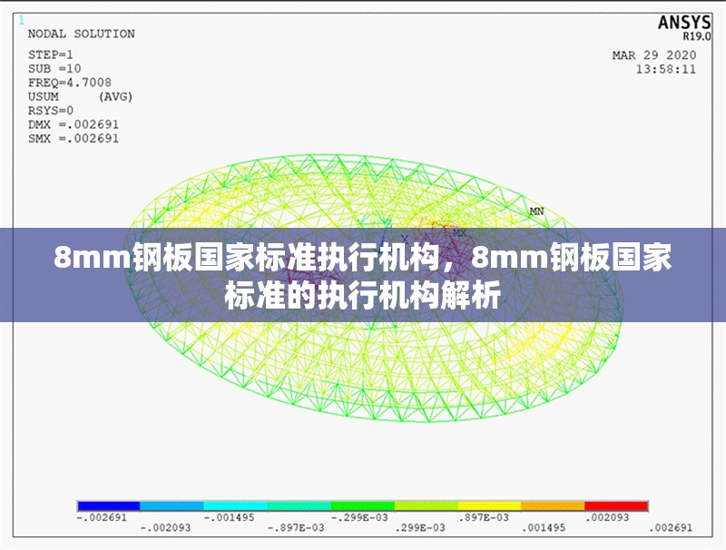
Task: Select the MX maximum marker on the dome
Action: tap(459, 232)
